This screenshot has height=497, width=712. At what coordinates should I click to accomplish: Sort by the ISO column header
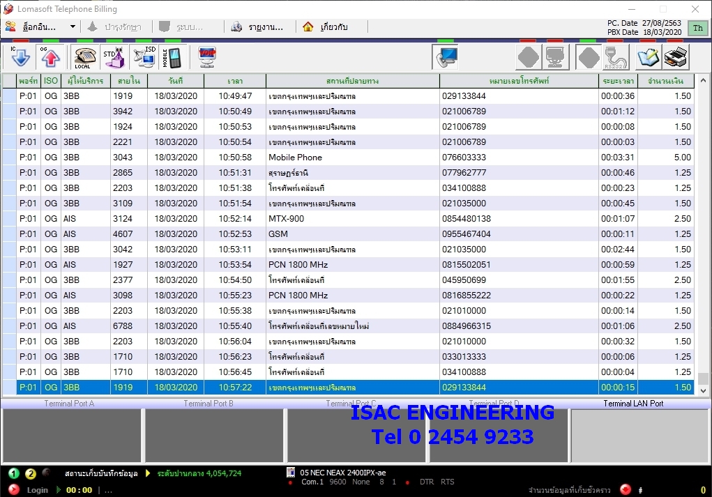coord(51,81)
